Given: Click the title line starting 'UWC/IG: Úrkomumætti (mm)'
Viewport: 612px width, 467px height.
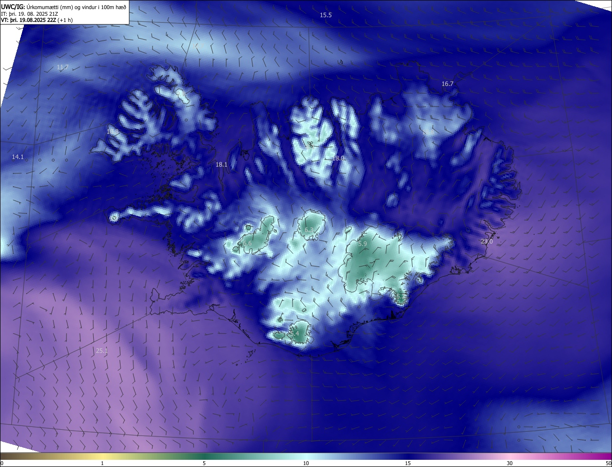Looking at the screenshot, I should click(x=64, y=6).
